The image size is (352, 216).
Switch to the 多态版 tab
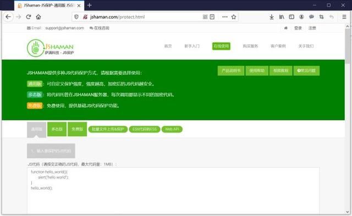tap(57, 129)
